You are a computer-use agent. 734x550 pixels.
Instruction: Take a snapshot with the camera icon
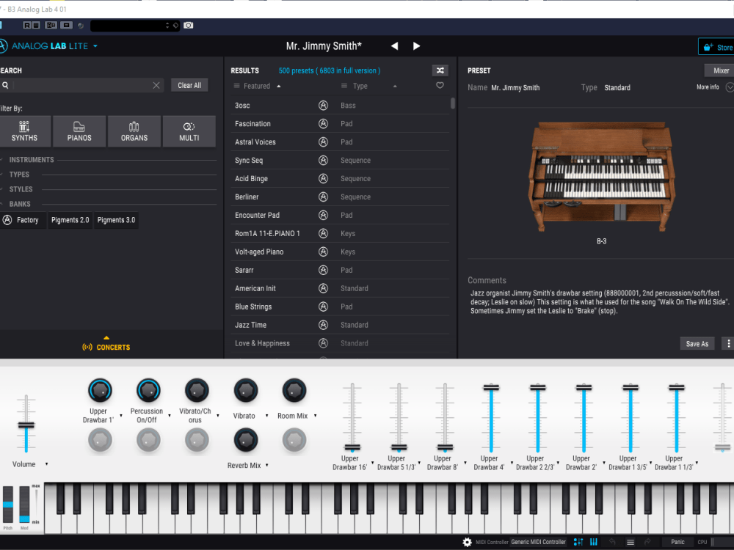[188, 25]
